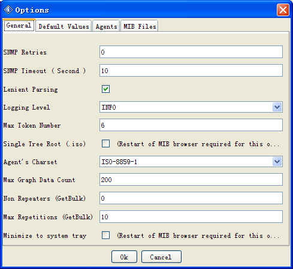293x269 pixels.
Task: Focus the SNMP Retries input field
Action: [191, 52]
